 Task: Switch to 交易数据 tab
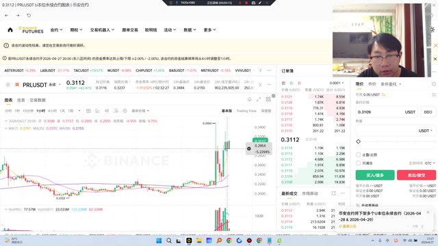click(38, 100)
